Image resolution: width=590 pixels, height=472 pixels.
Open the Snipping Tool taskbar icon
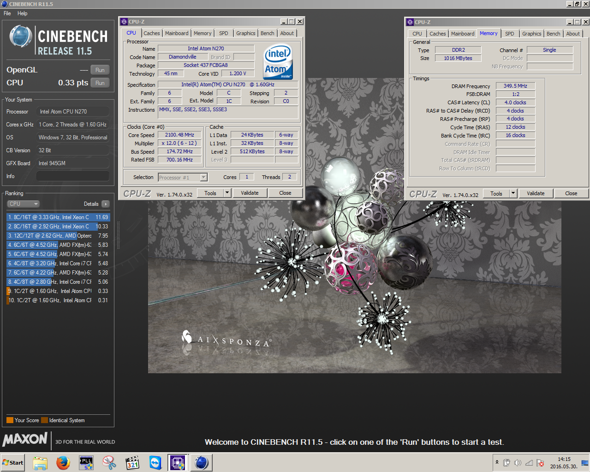point(109,462)
